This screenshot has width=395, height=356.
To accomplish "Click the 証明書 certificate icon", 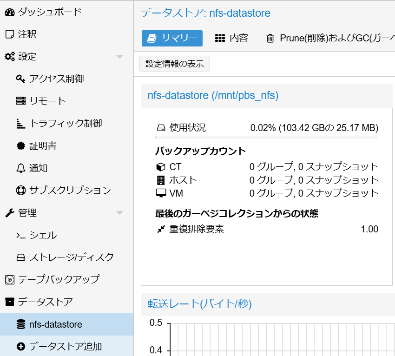I will pos(20,145).
